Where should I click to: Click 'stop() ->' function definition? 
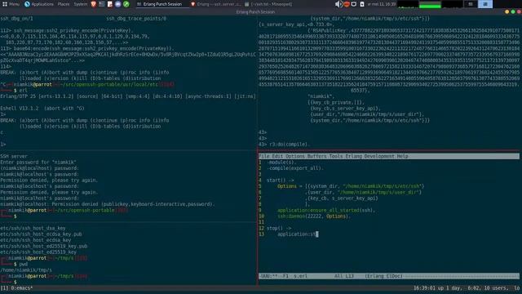(x=279, y=229)
